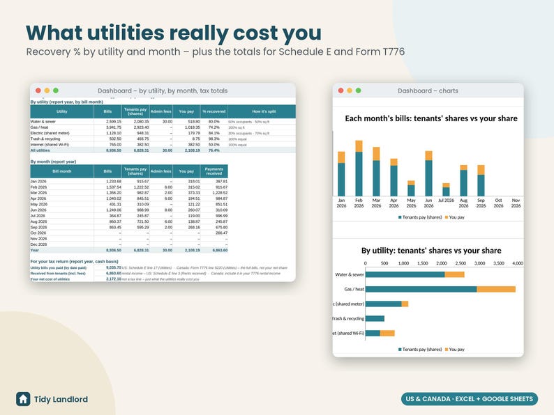Viewport: 554px width, 415px height.
Task: Click the 1,018.35 You pay cell for Gas / heat
Action: [x=192, y=127]
